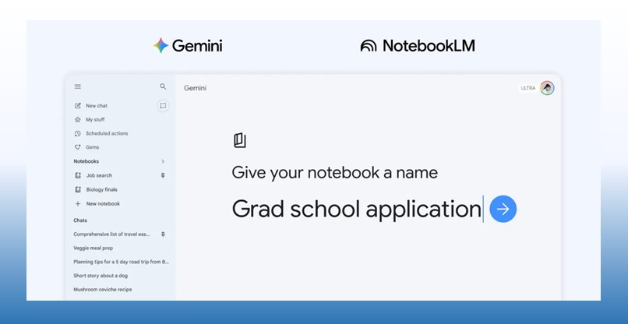Click the search magnifier icon in sidebar
The width and height of the screenshot is (628, 324).
pyautogui.click(x=163, y=86)
